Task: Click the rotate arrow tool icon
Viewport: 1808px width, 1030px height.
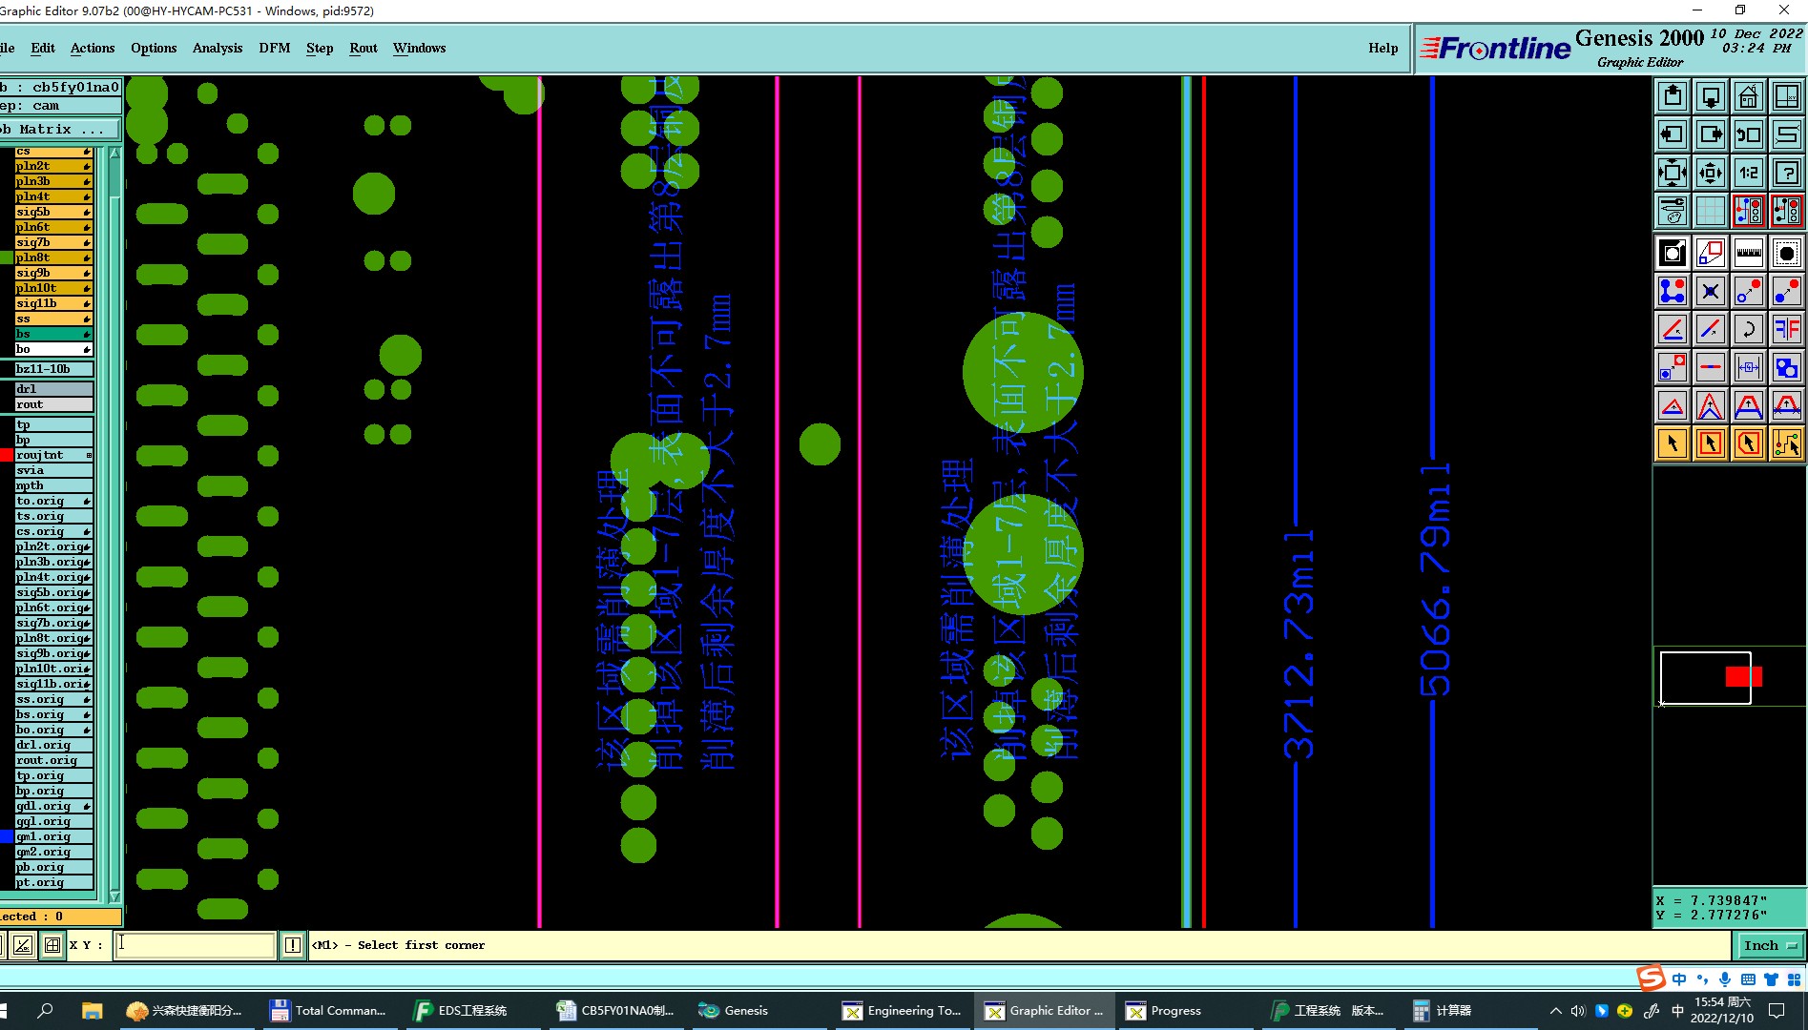Action: pyautogui.click(x=1749, y=329)
